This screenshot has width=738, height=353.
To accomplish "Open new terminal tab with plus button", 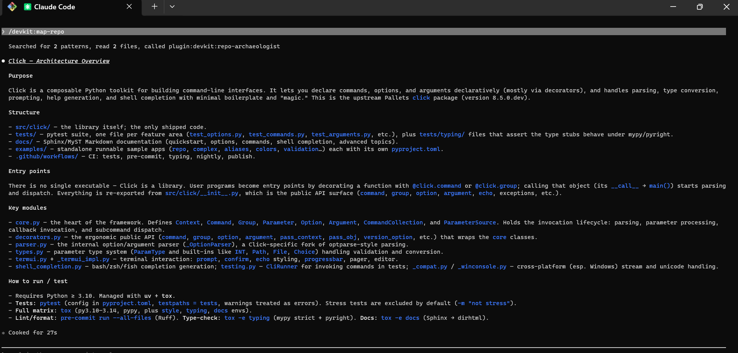I will (154, 7).
